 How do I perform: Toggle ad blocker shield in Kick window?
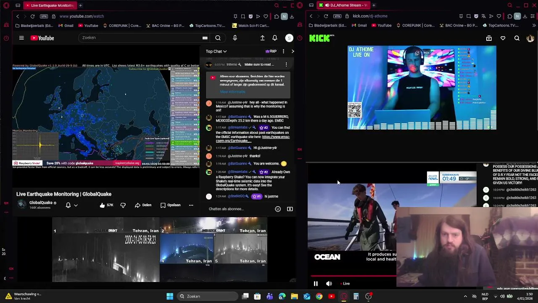click(x=476, y=16)
